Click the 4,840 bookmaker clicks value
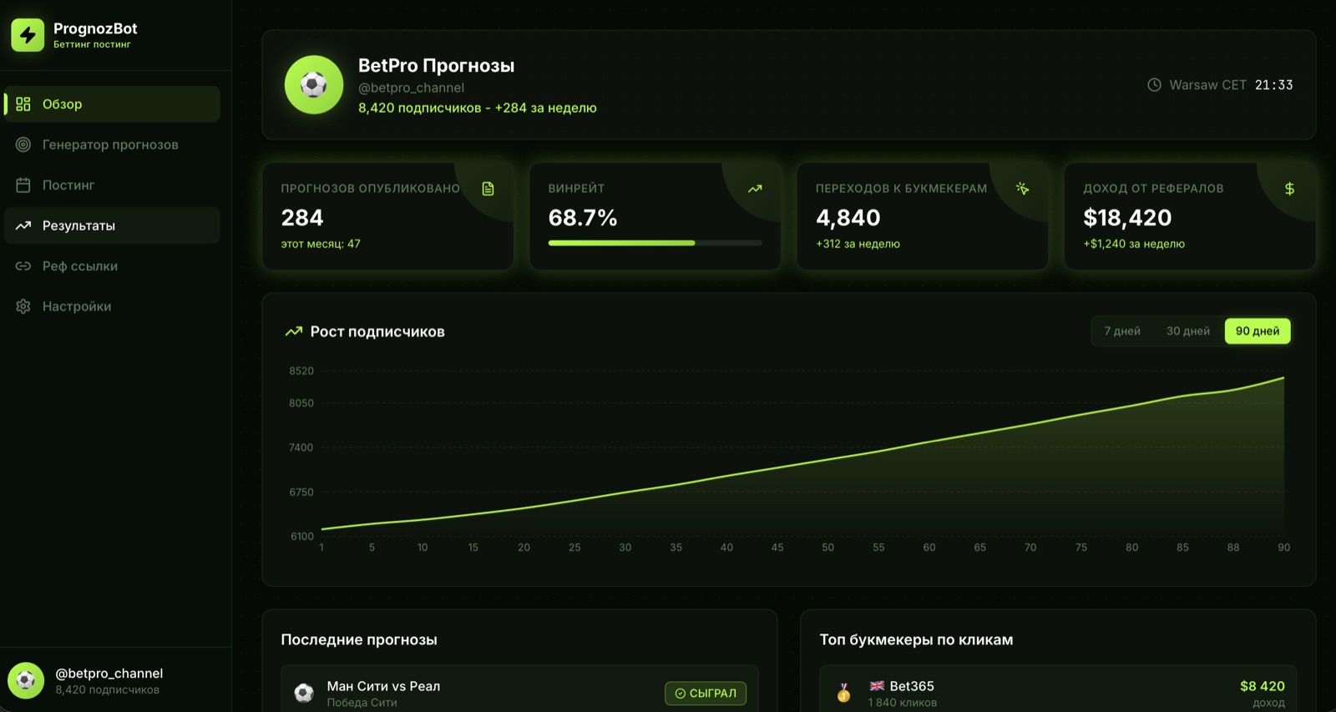Screen dimensions: 1336x712 (x=848, y=218)
